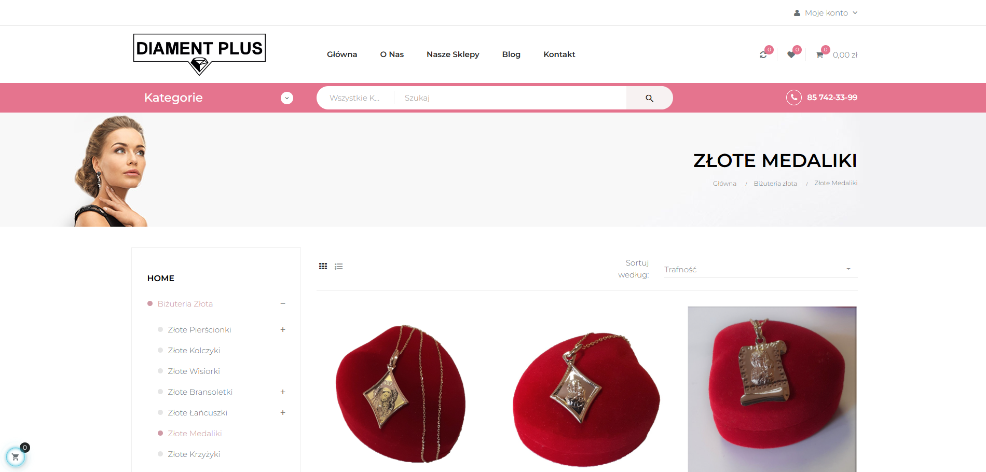Collapse the Biżuteria Złota category
The width and height of the screenshot is (986, 472).
pos(283,304)
